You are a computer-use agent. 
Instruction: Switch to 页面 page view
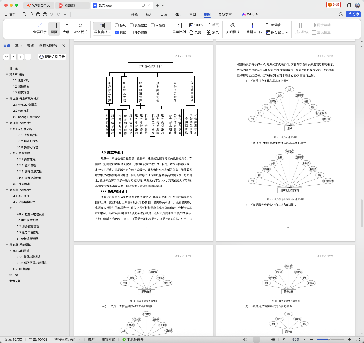coord(54,29)
